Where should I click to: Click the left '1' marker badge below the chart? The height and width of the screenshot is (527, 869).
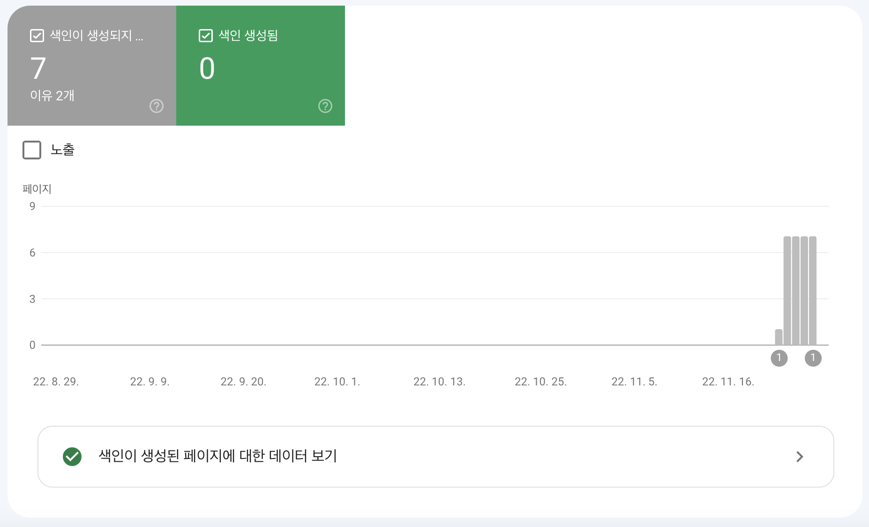[x=779, y=358]
